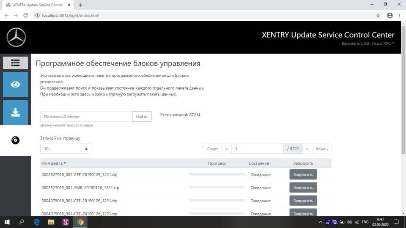Focus the Поисковый запрос search field
Screen dimensions: 406x228
pyautogui.click(x=86, y=117)
